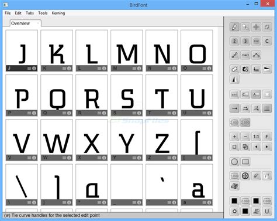Toggle the vertical grid lines button
The width and height of the screenshot is (277, 221).
click(x=267, y=108)
